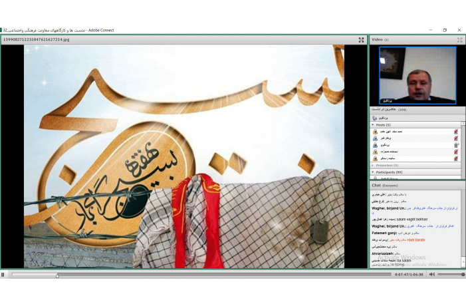The image size is (466, 306).
Task: Click the shared calligraphy image in the Share pod
Action: click(x=184, y=156)
